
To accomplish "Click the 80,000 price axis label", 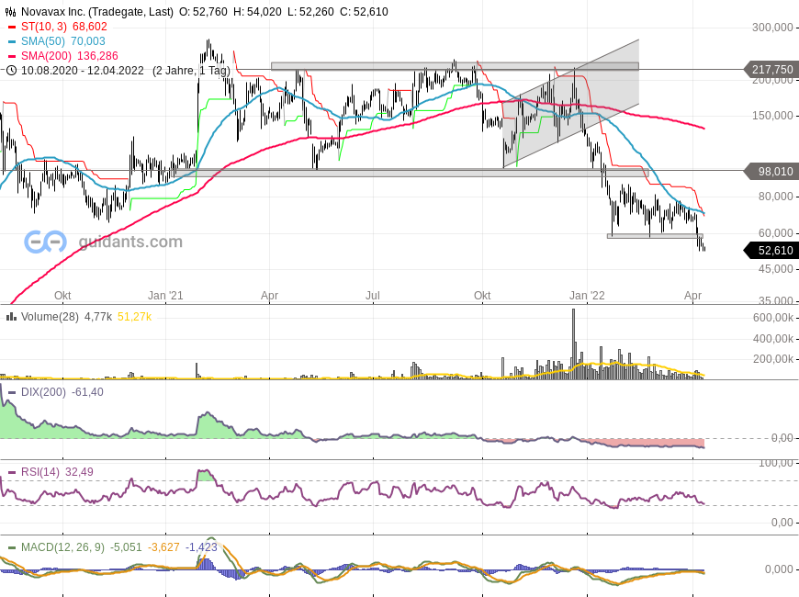I will coord(775,197).
